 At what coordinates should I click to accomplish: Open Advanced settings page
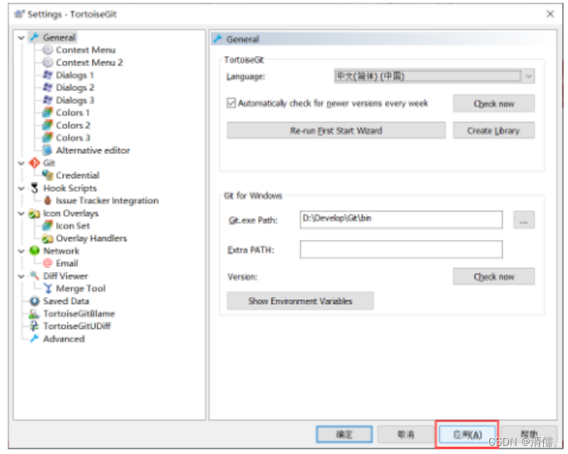click(x=64, y=339)
